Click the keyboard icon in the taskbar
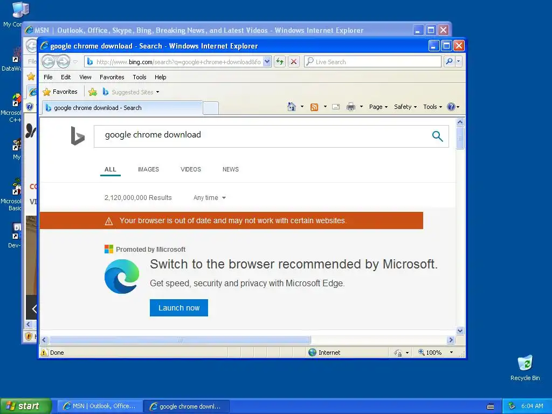Image resolution: width=552 pixels, height=414 pixels. (x=491, y=406)
